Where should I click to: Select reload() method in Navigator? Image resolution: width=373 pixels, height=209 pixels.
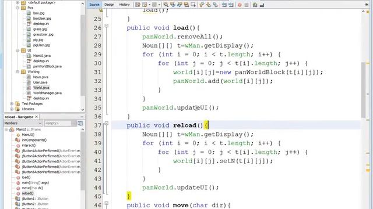pyautogui.click(x=27, y=193)
